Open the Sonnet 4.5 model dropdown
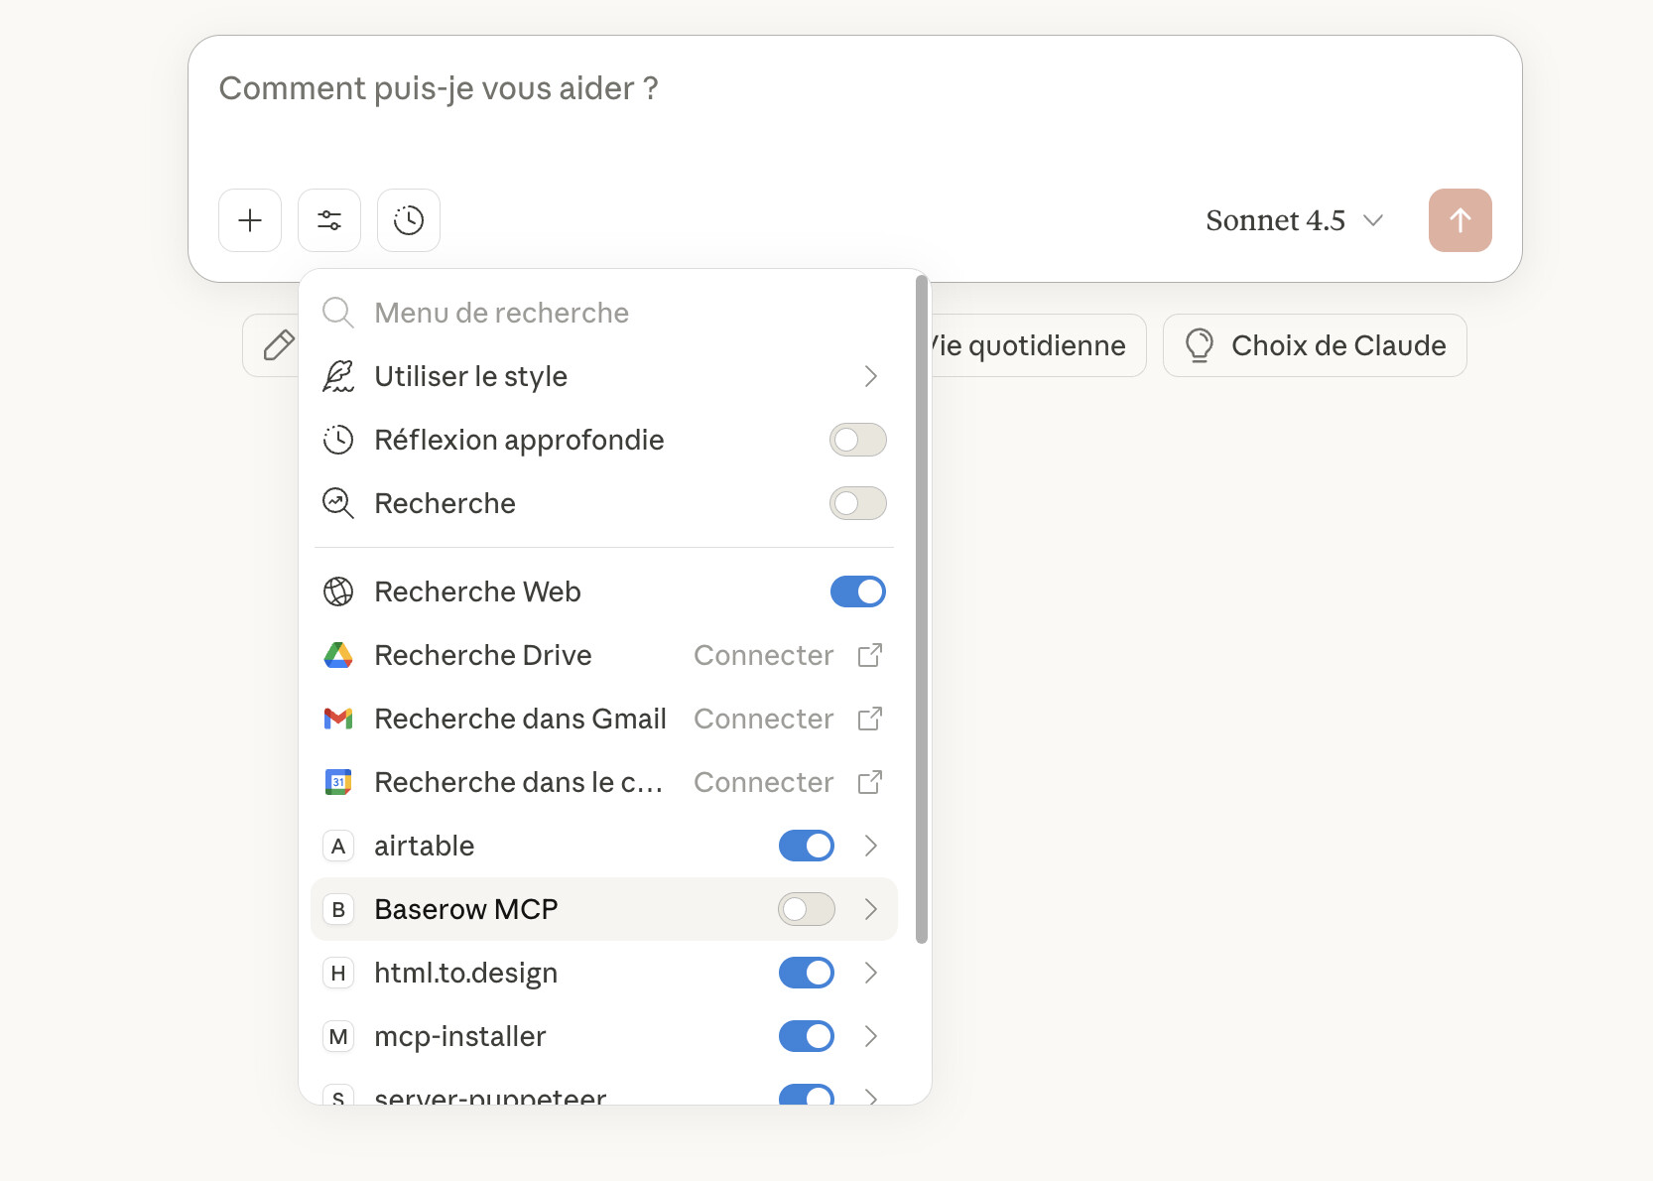1653x1181 pixels. tap(1294, 220)
